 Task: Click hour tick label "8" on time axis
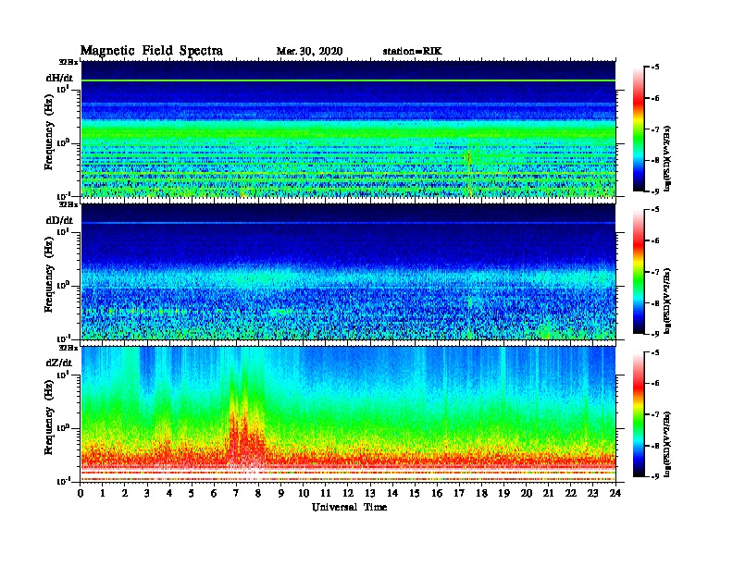point(258,494)
